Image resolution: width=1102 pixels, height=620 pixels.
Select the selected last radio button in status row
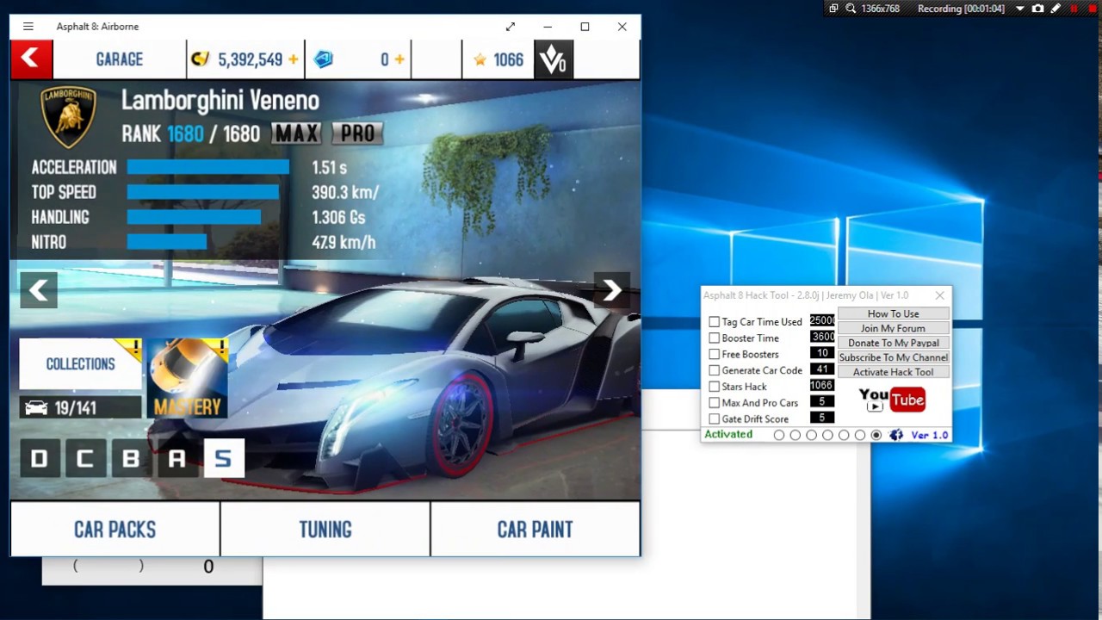(x=876, y=435)
